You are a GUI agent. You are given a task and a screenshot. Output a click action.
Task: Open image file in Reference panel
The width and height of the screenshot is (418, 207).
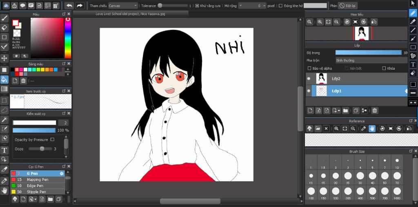pos(318,128)
